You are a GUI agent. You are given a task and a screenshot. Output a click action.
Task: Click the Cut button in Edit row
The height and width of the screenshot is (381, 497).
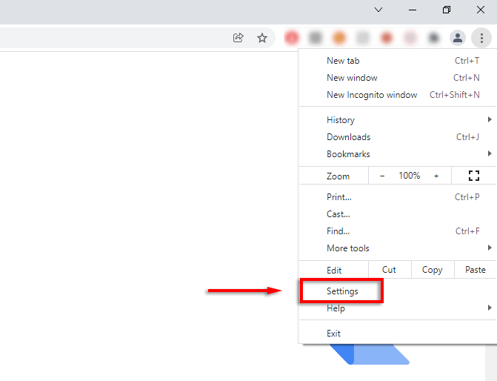(x=390, y=270)
